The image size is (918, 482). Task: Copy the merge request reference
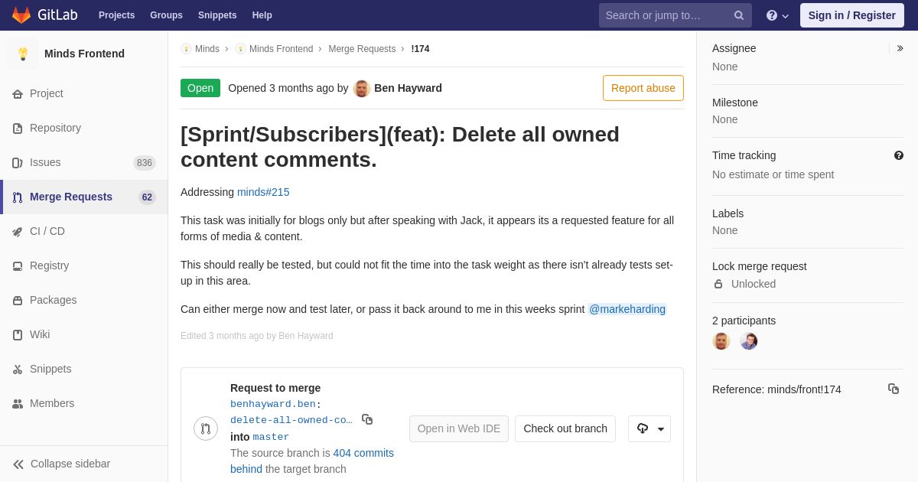893,389
